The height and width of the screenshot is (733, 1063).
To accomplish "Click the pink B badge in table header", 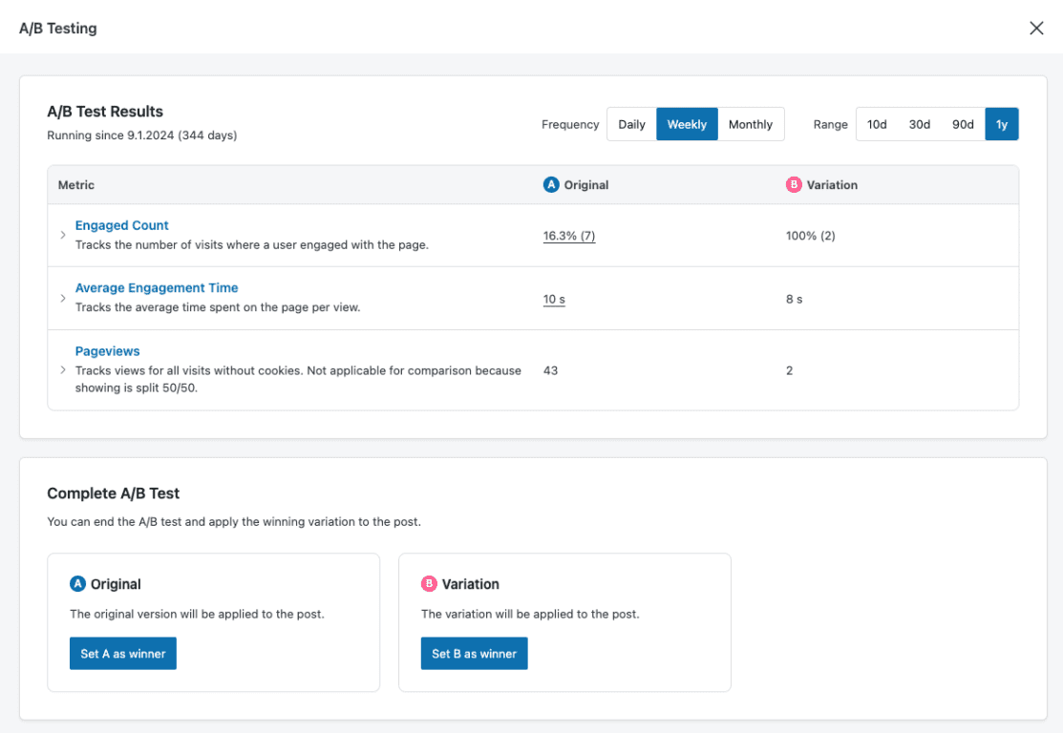I will (794, 185).
